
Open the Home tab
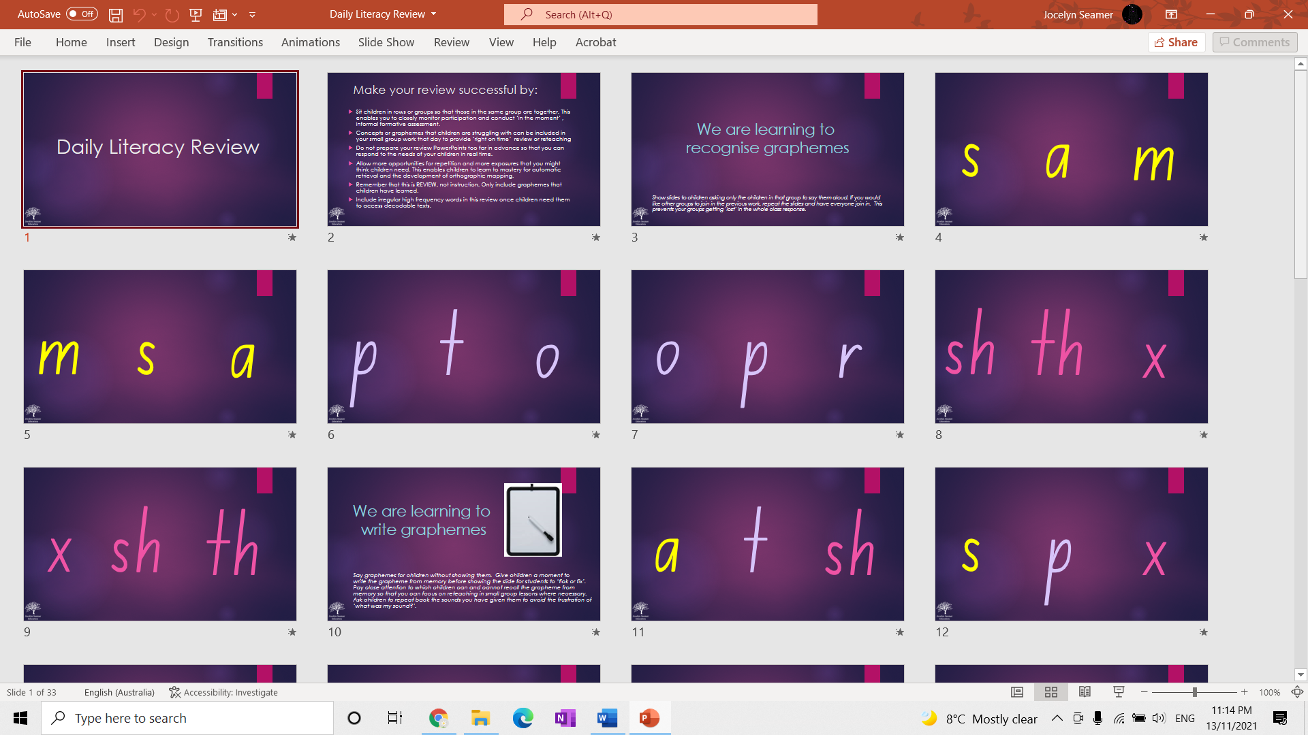pyautogui.click(x=71, y=42)
